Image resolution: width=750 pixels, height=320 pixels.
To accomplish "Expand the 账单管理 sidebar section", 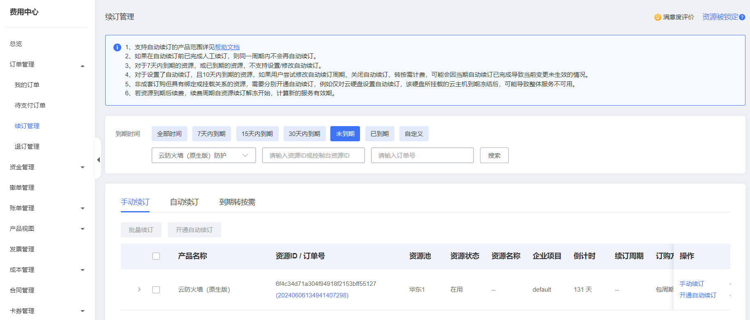I will (x=83, y=208).
